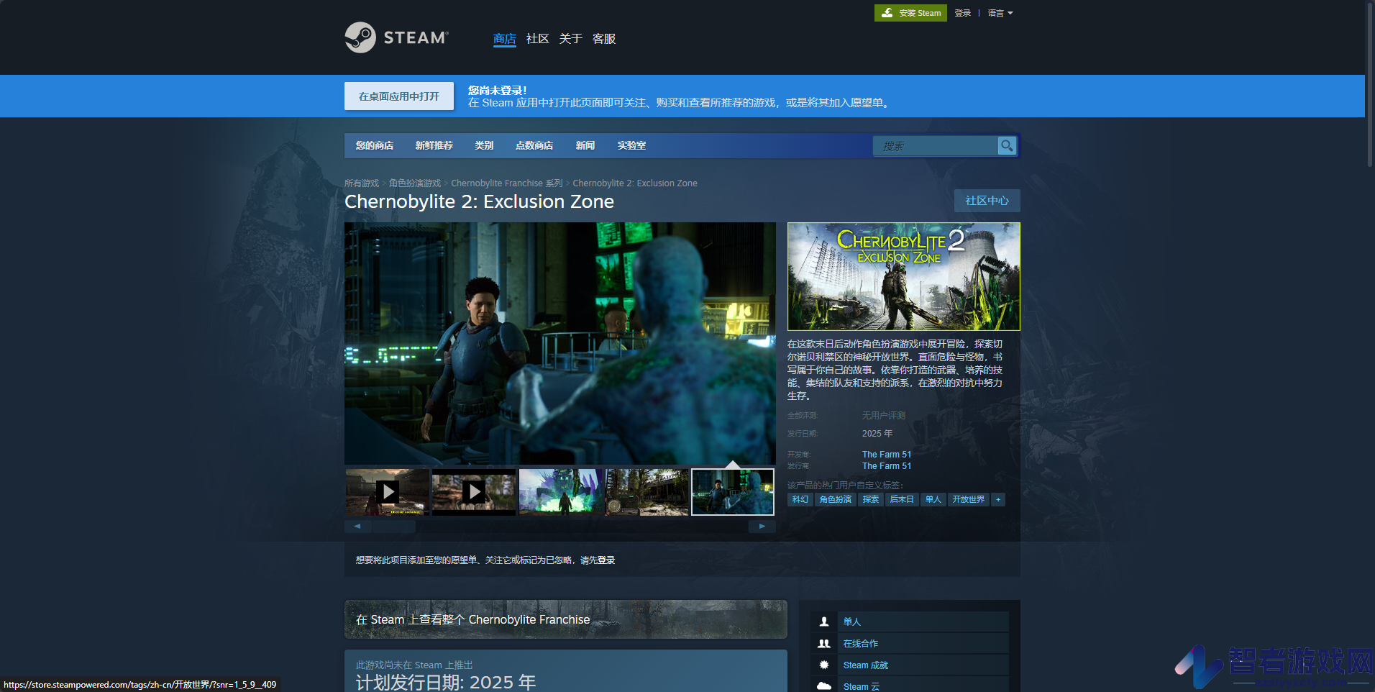Open the 社区 community menu
Screen dimensions: 1375x692
538,39
